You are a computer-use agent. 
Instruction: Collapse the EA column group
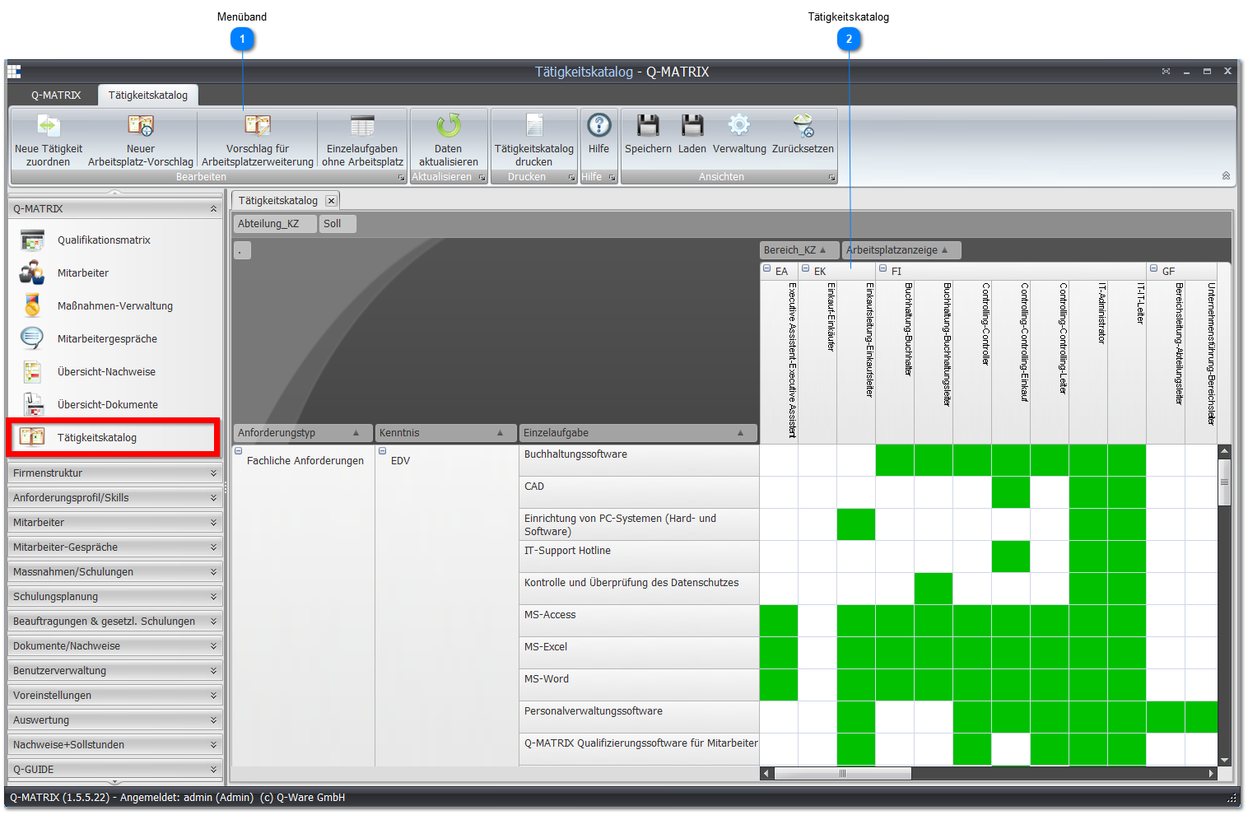(x=766, y=268)
